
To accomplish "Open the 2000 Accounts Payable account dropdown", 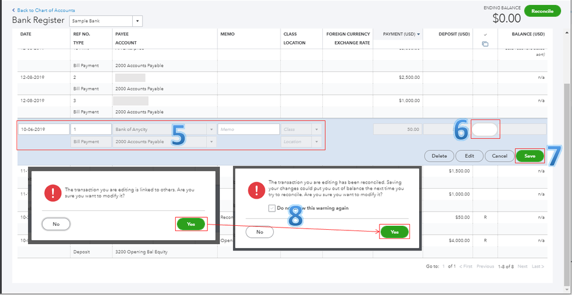I will (211, 142).
